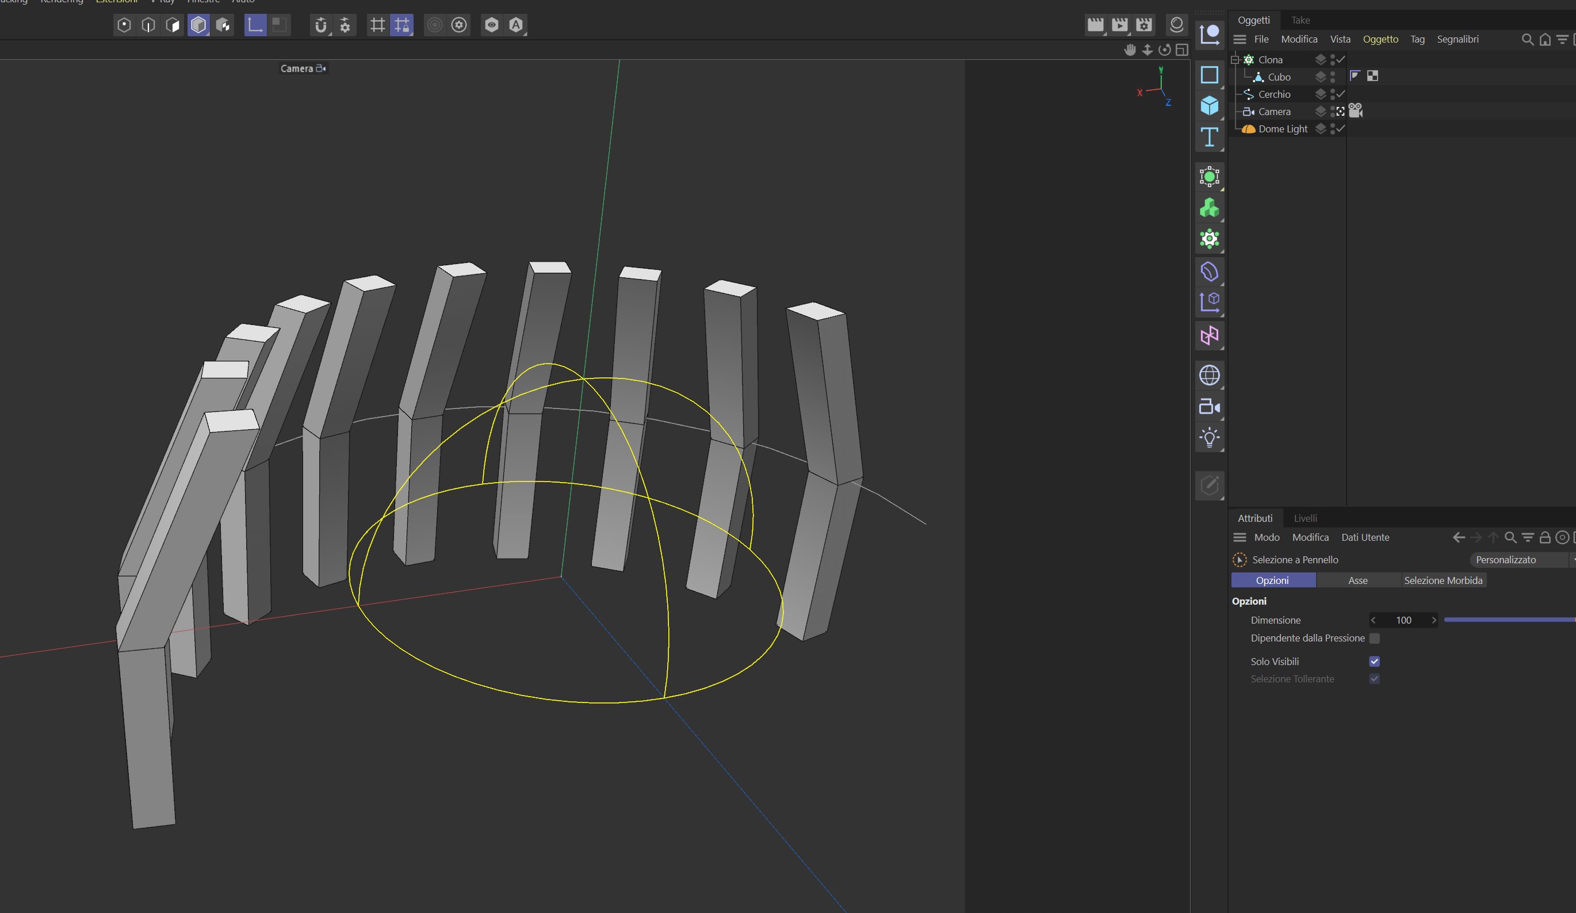Screen dimensions: 1576x913
Task: Toggle Solo Visibili checkbox
Action: tap(1374, 662)
